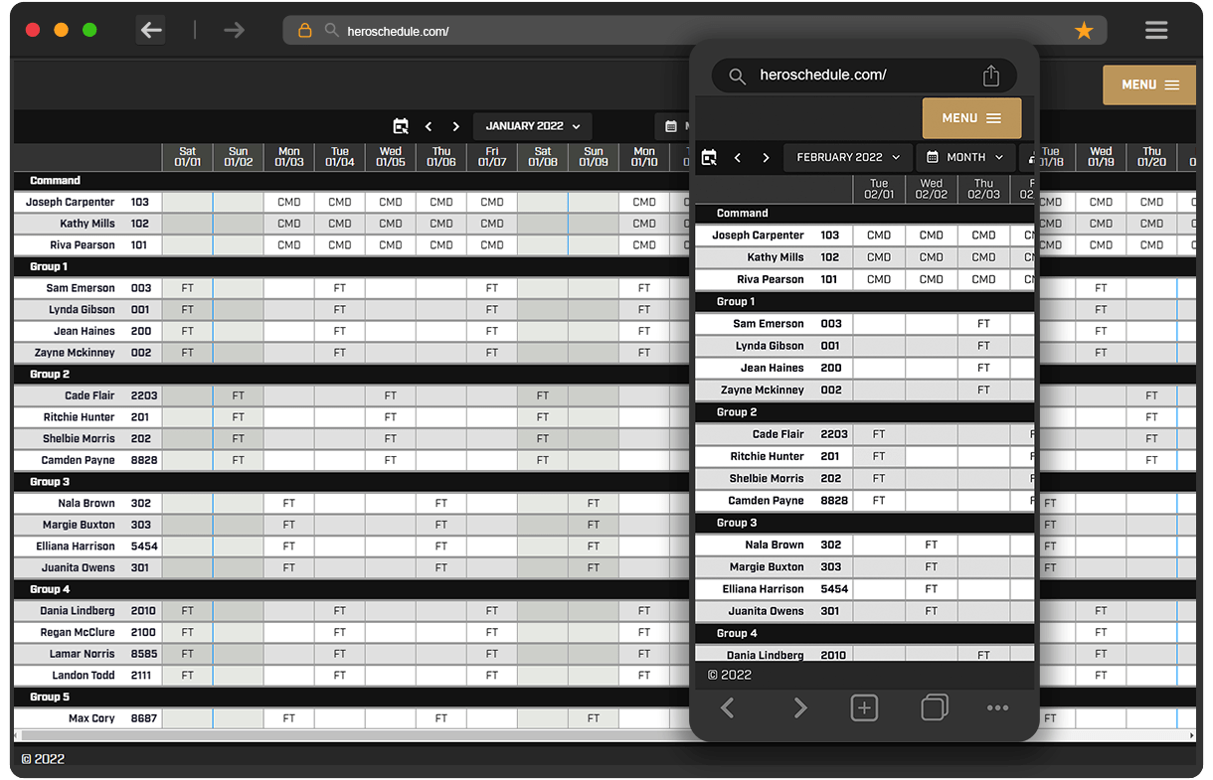Image resolution: width=1213 pixels, height=780 pixels.
Task: Click Zayne Mckinney in the mobile schedule
Action: tap(763, 390)
